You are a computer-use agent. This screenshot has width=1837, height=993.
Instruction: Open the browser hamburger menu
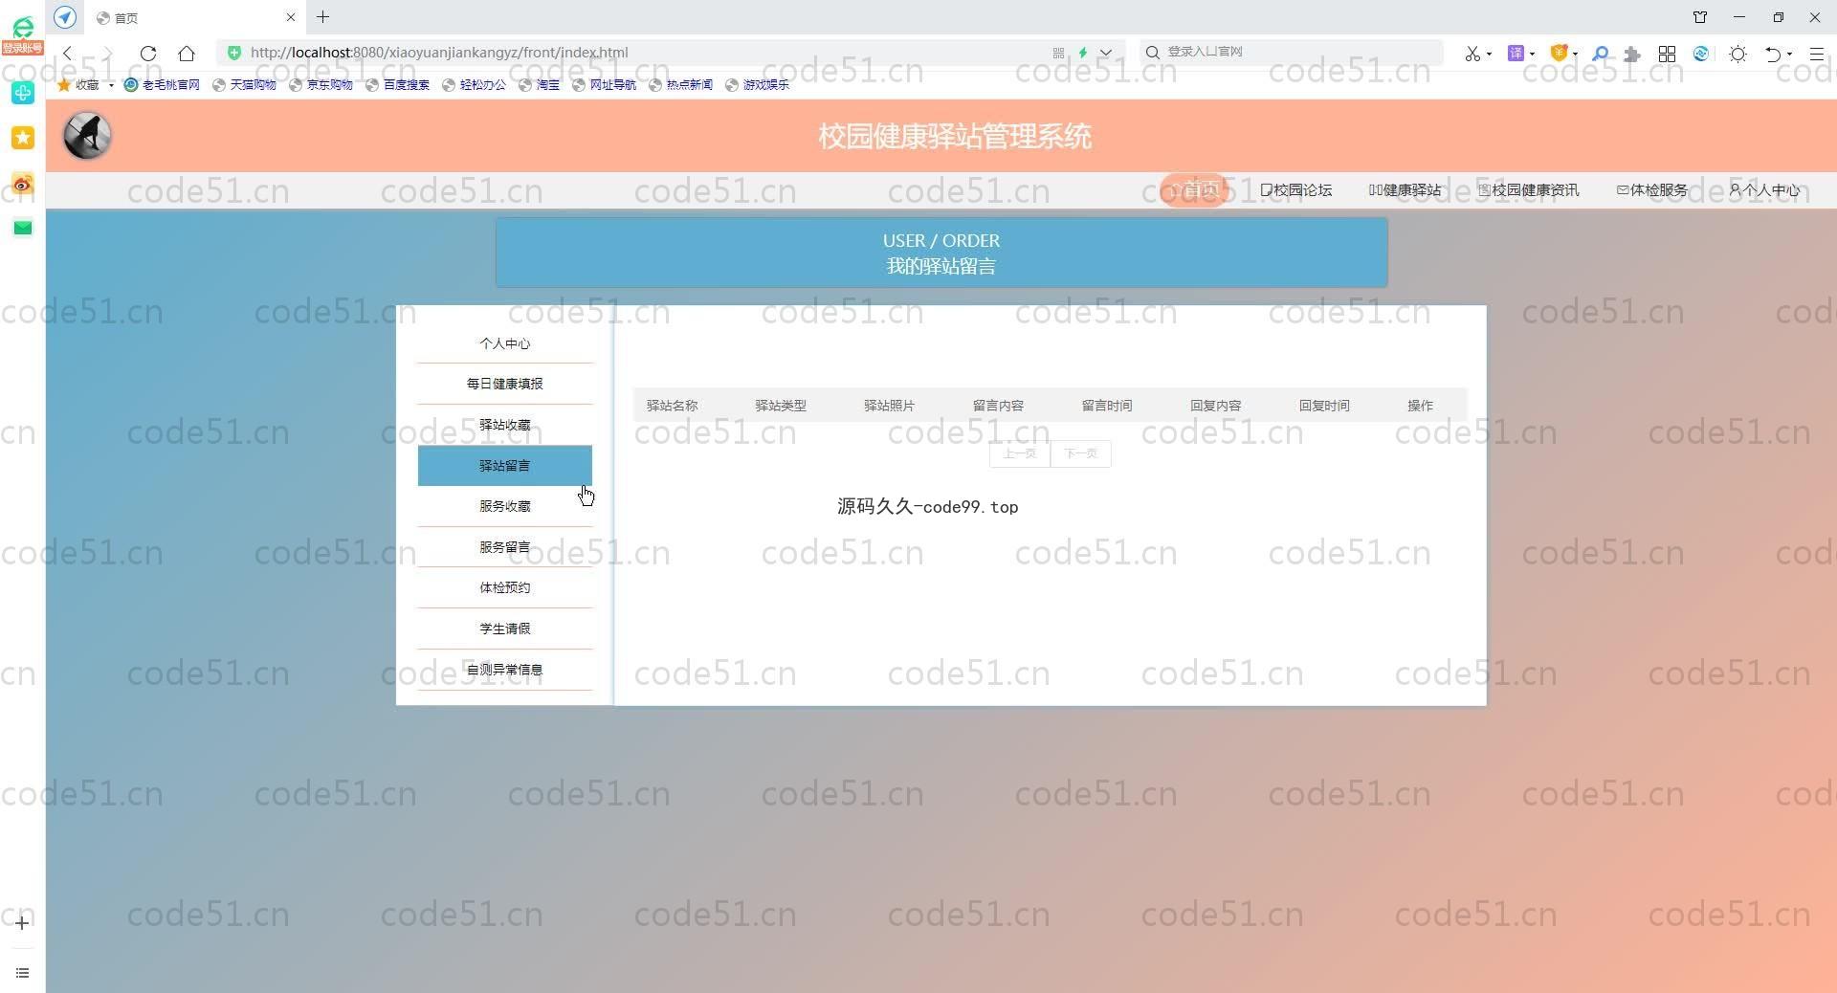(1816, 54)
